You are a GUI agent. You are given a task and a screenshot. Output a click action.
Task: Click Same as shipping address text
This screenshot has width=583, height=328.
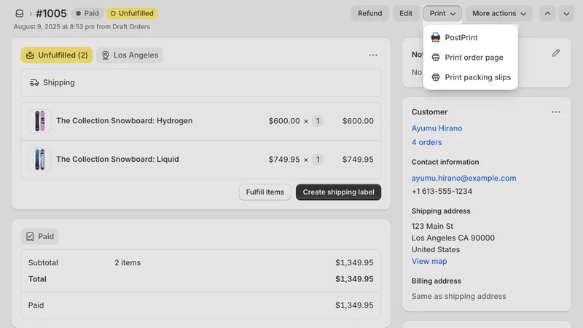459,297
